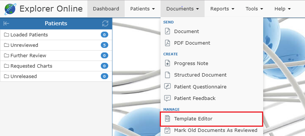The width and height of the screenshot is (305, 136).
Task: Choose Structured Document menu entry
Action: coord(212,75)
